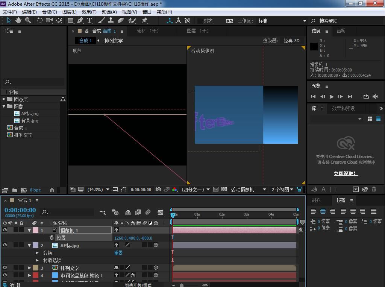Toggle position stopwatch for camera layer
The image size is (385, 287).
51,238
